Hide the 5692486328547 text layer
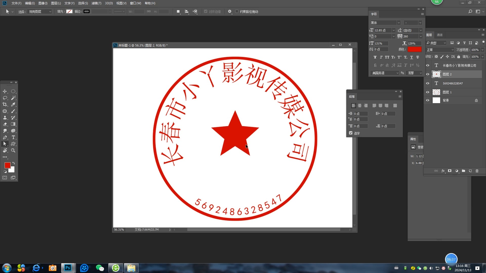Screen dimensions: 486x273 (x=428, y=83)
